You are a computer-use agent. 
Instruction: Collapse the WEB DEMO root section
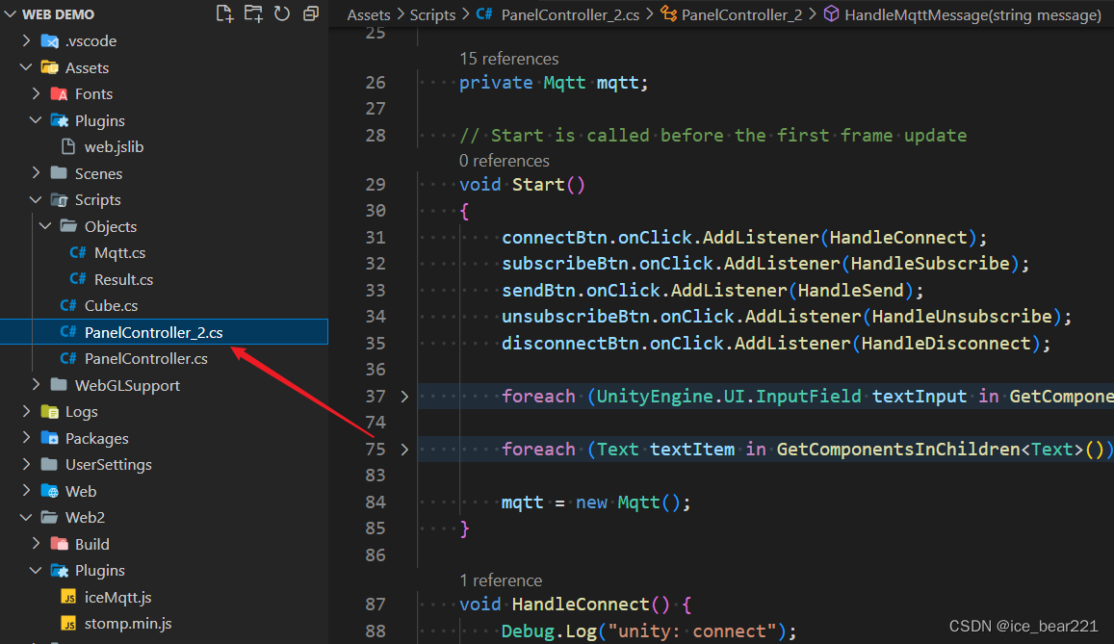coord(11,14)
